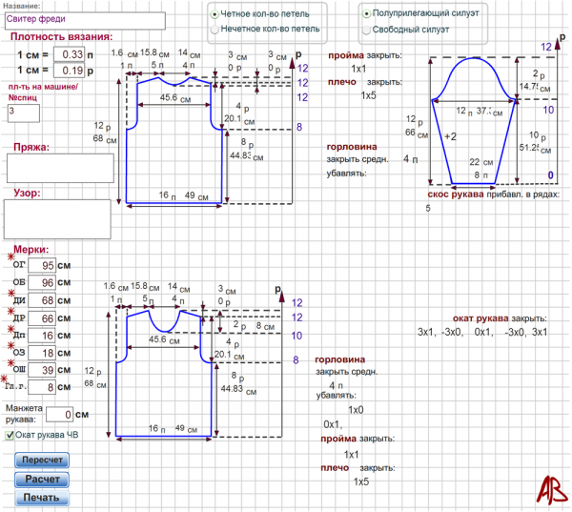Click the red asterisk beside ОГ measurement
This screenshot has width=572, height=512.
[x=10, y=258]
